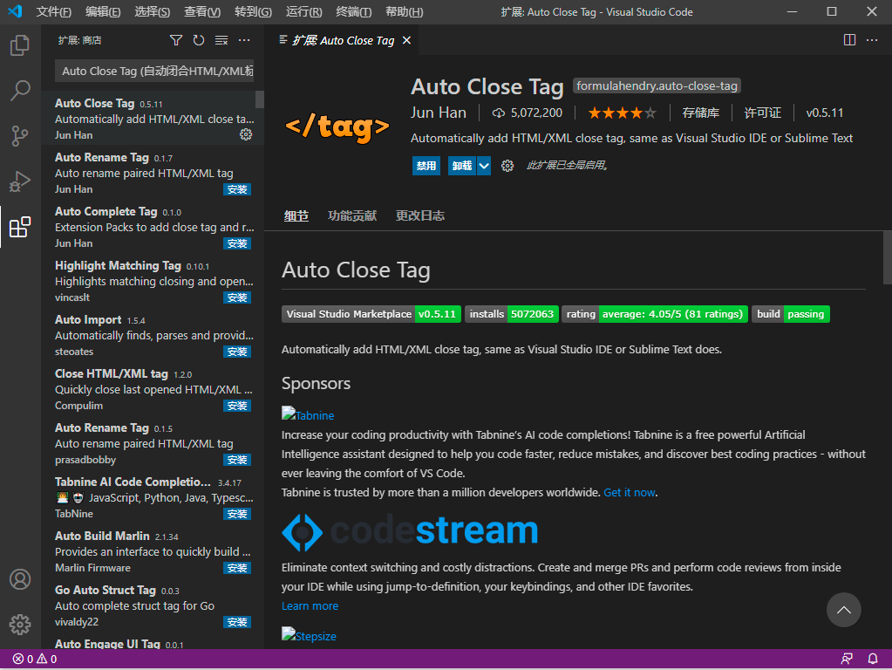Open the Source Control view
892x670 pixels.
pyautogui.click(x=20, y=135)
